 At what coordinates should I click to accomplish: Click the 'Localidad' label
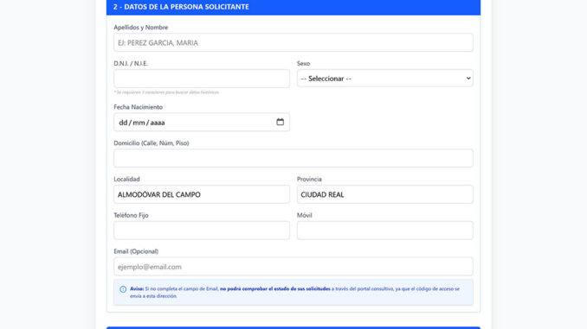coord(126,180)
